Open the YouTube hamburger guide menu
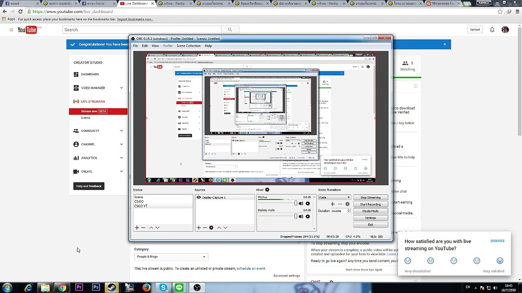This screenshot has width=522, height=293. click(x=11, y=30)
